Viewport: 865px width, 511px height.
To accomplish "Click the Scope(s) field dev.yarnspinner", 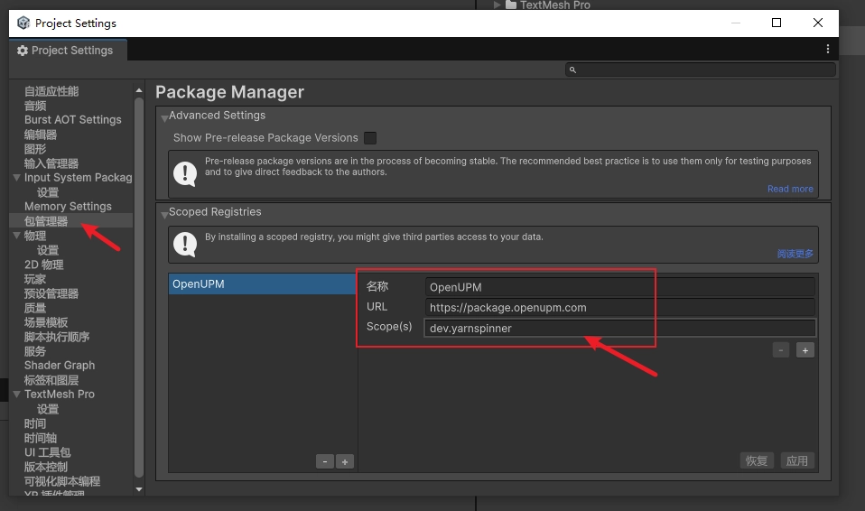I will click(x=620, y=328).
